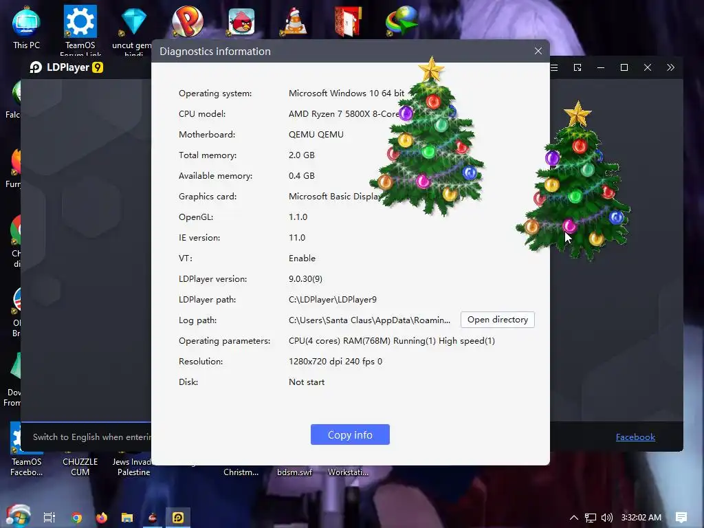The image size is (704, 528).
Task: Open Internet Download Manager desktop icon
Action: 401,21
